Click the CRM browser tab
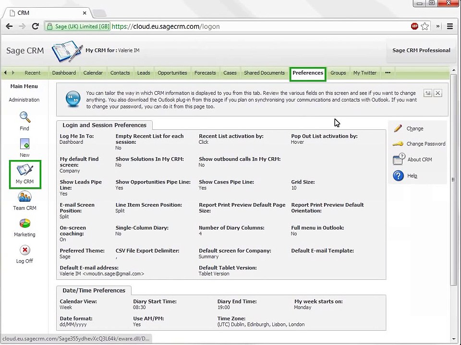This screenshot has width=461, height=345. point(47,13)
